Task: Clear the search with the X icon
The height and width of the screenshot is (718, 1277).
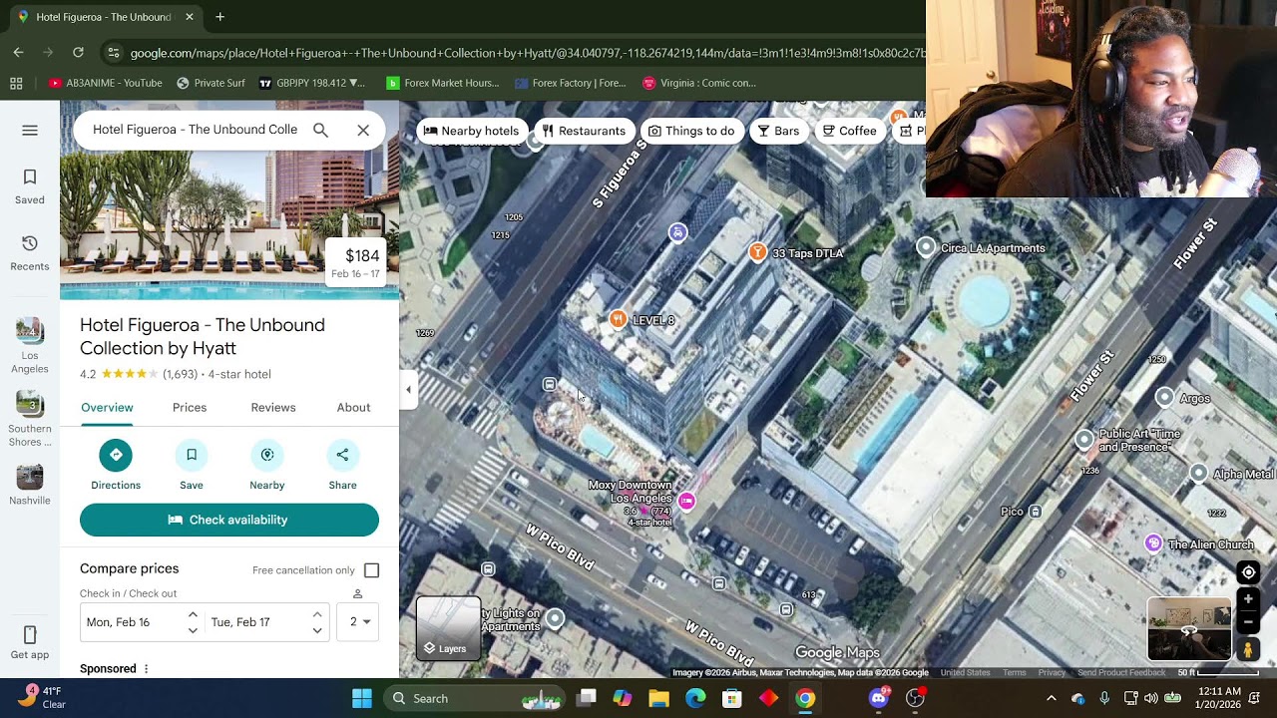Action: [x=363, y=130]
